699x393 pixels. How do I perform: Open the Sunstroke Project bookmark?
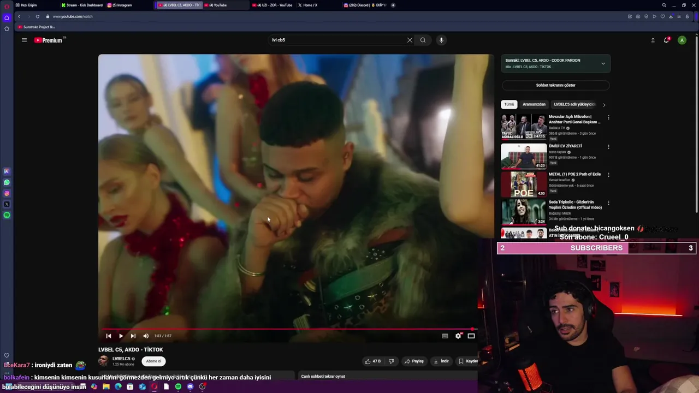tap(37, 27)
